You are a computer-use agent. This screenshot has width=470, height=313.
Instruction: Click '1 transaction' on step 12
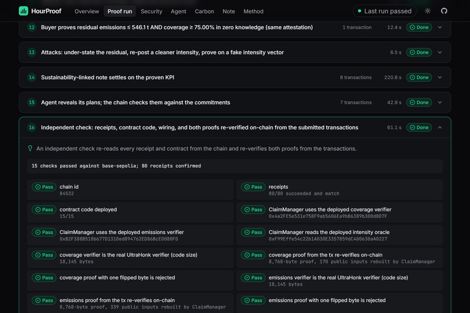[x=357, y=27]
